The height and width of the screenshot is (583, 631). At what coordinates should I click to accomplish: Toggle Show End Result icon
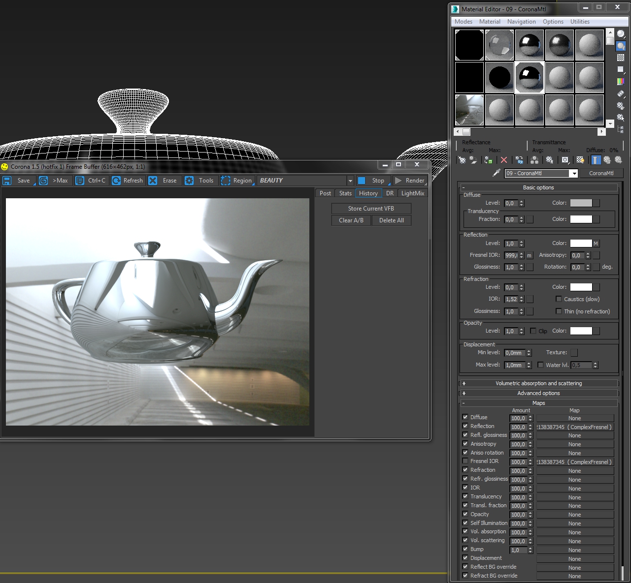(x=596, y=160)
